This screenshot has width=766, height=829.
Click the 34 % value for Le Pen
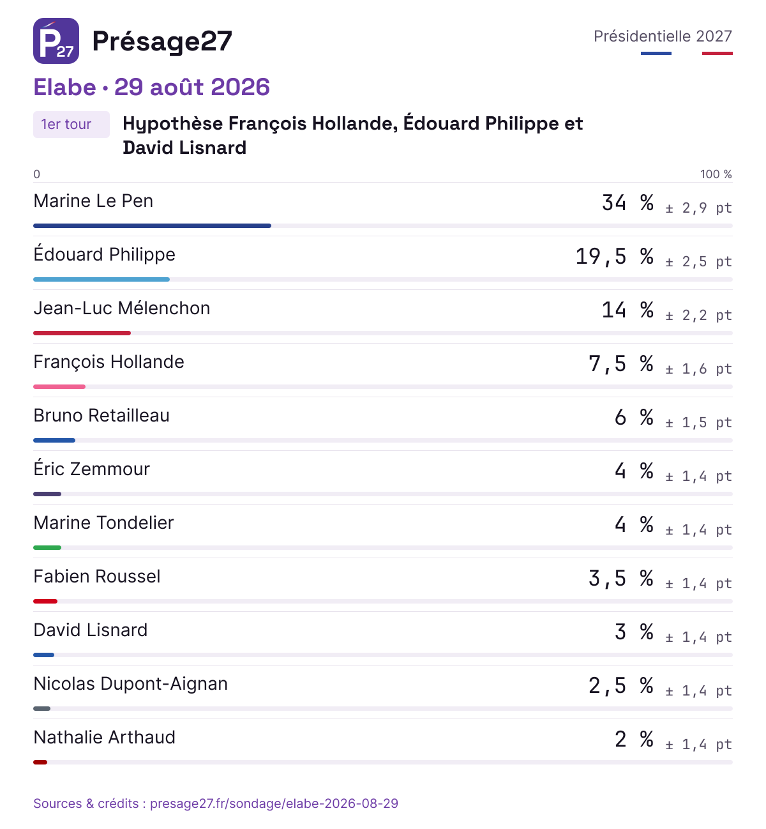click(x=628, y=203)
